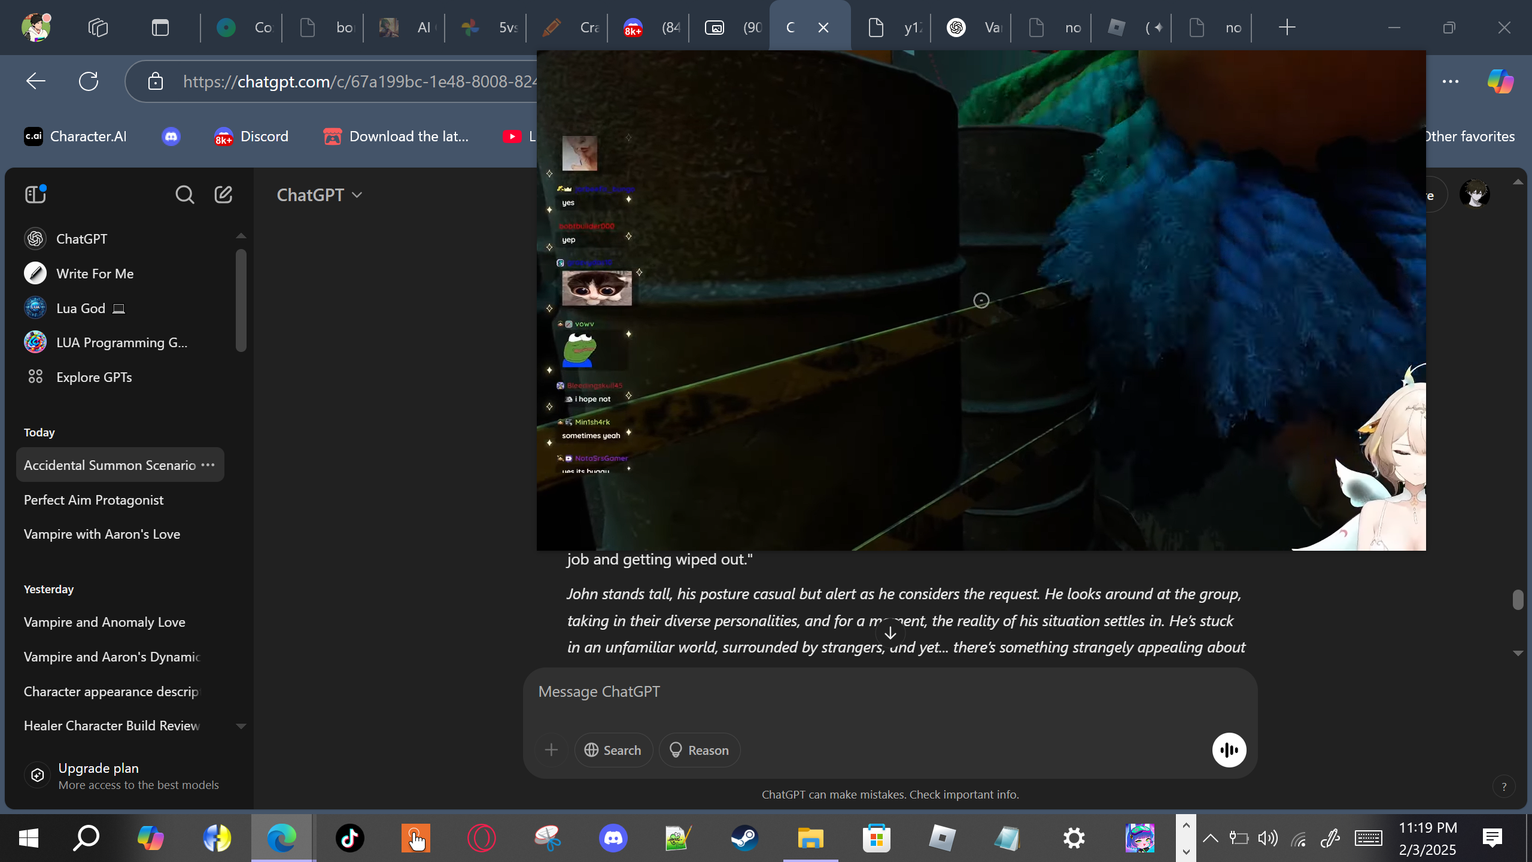Open Microsoft Store from the taskbar
Screen dimensions: 1532x862
pos(876,838)
